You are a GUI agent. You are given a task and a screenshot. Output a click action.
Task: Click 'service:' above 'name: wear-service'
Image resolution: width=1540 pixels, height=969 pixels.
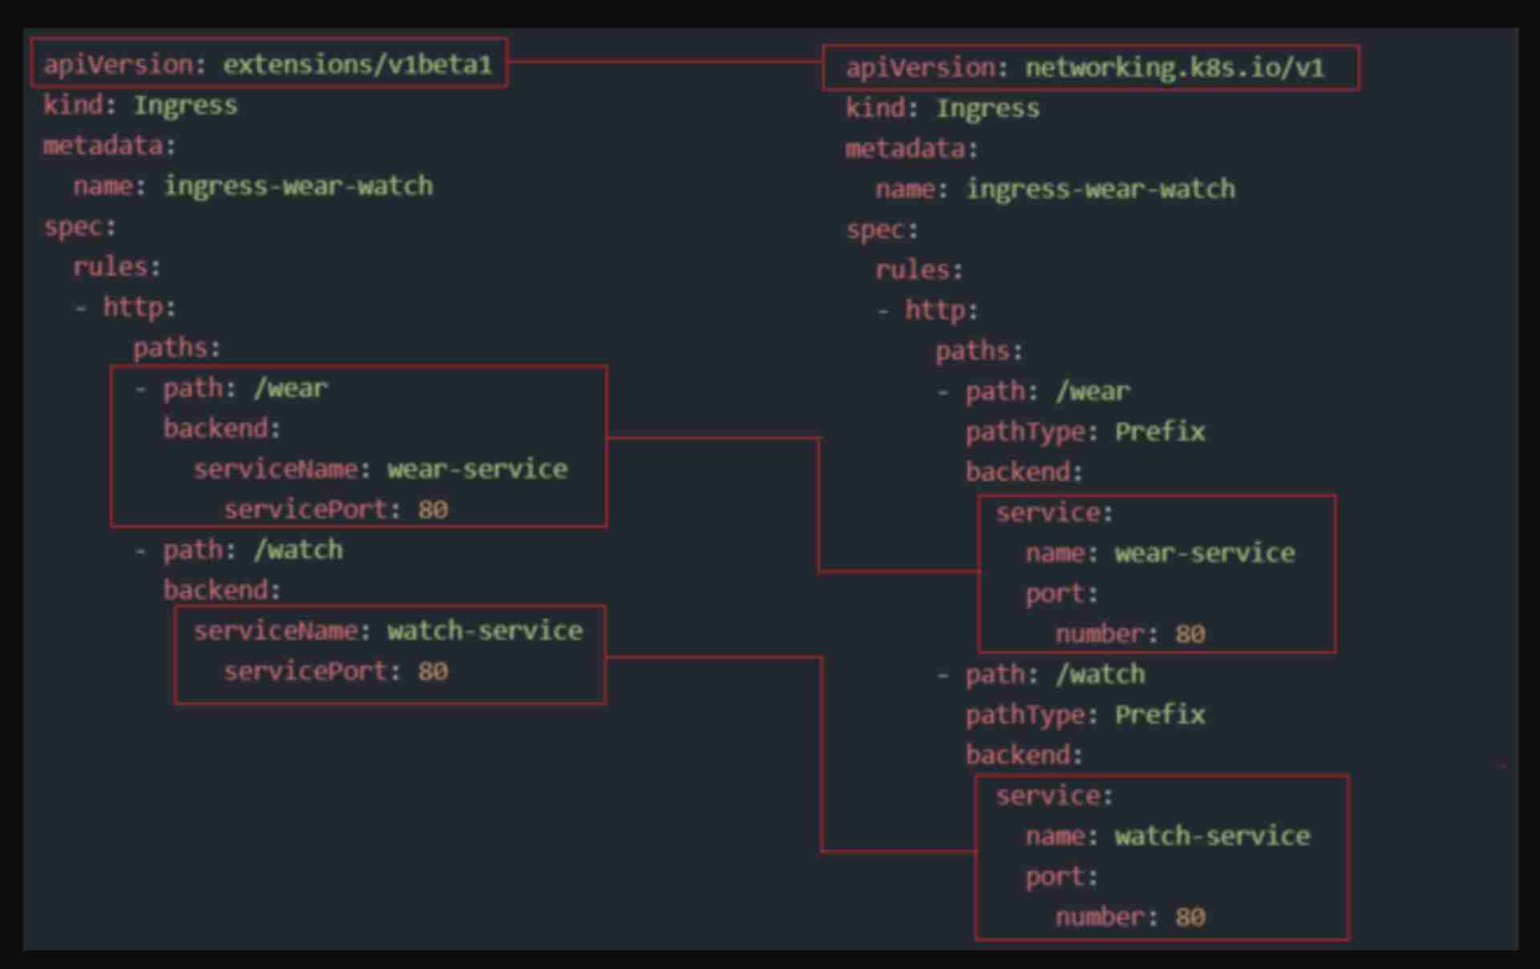(1055, 513)
